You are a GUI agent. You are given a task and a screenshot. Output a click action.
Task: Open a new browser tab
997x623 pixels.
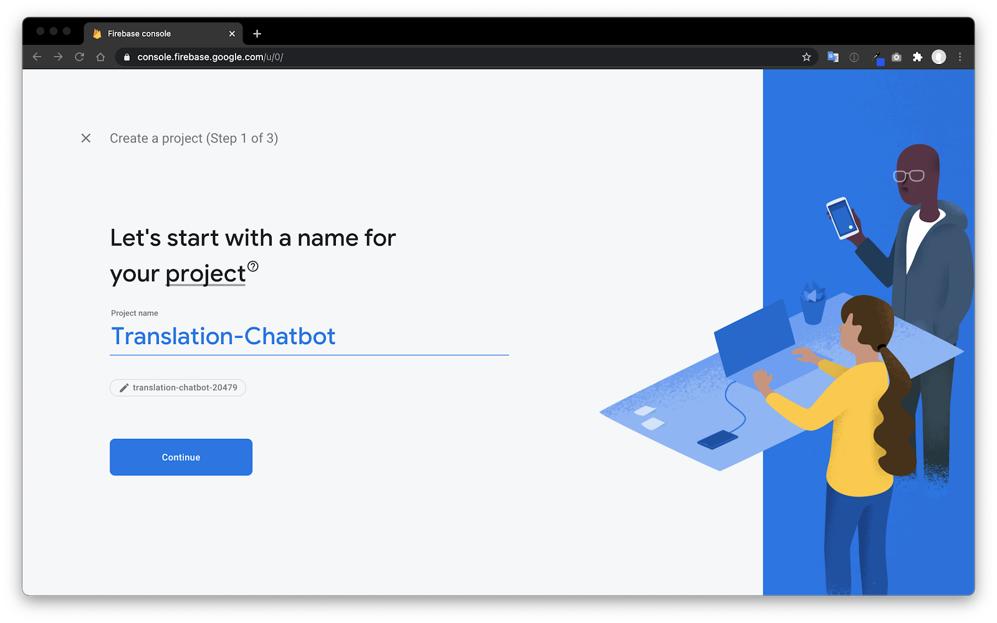click(x=257, y=34)
